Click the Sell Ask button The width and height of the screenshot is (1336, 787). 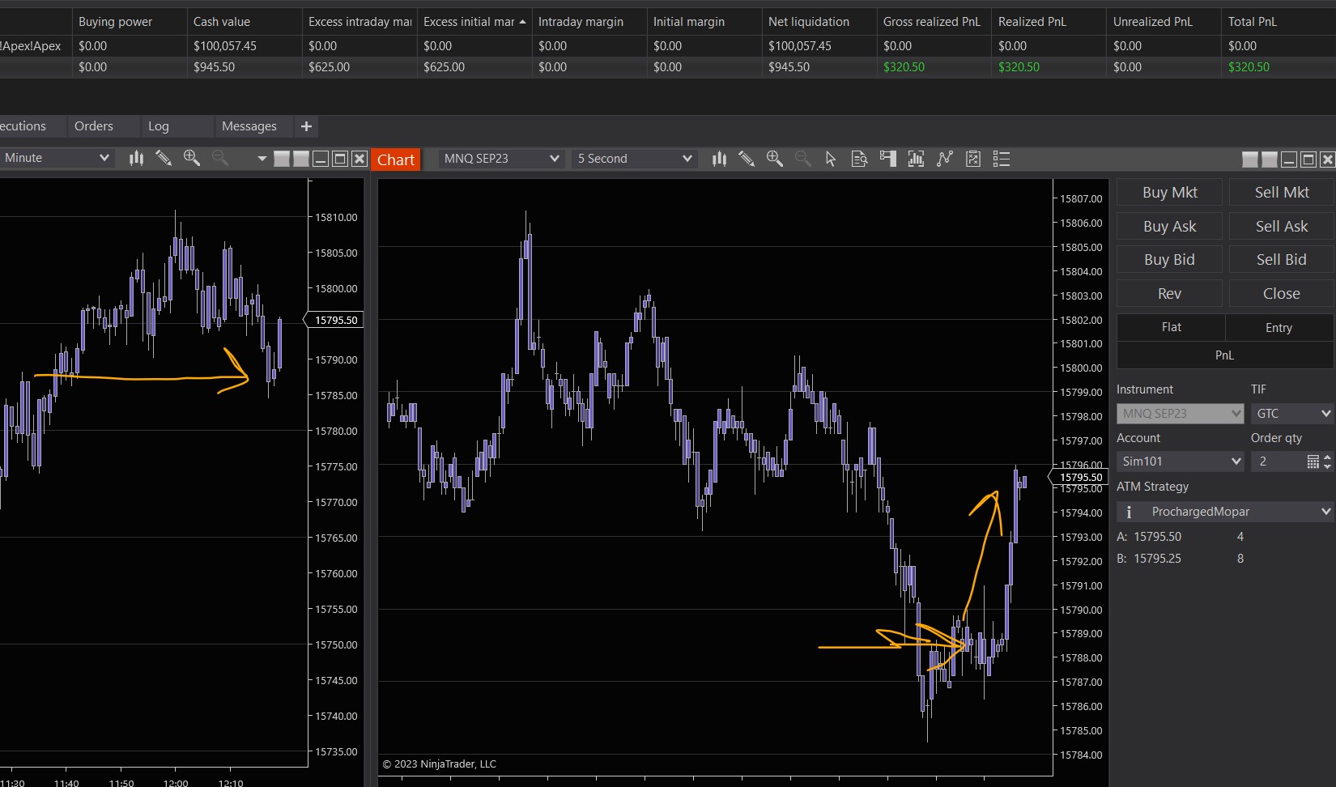click(x=1281, y=227)
